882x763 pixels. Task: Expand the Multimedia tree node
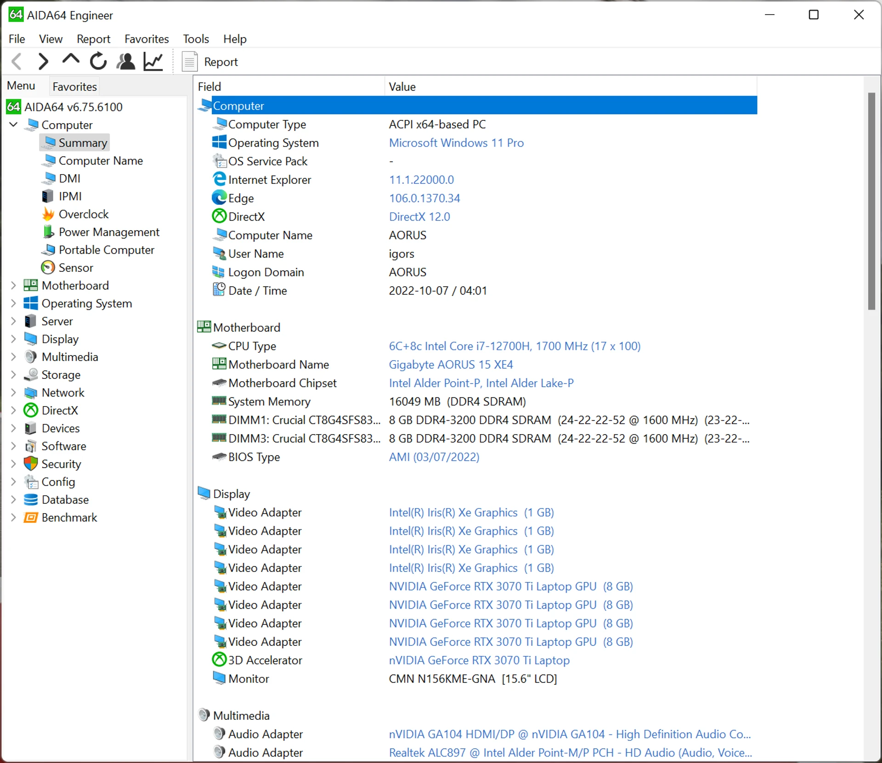pyautogui.click(x=14, y=357)
